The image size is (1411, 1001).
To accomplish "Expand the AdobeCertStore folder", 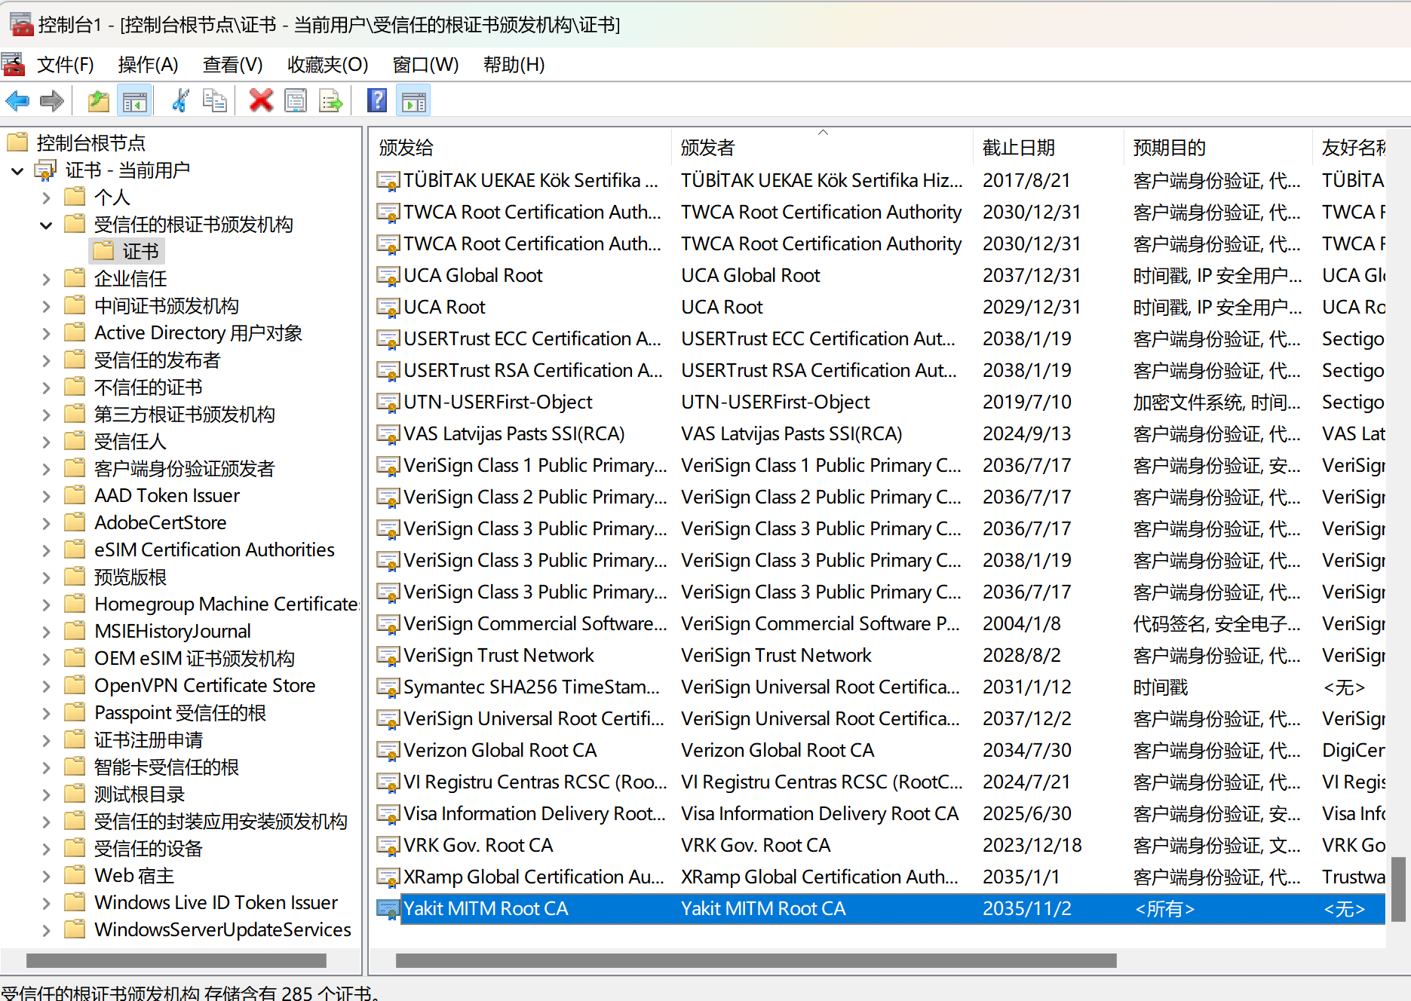I will 46,522.
